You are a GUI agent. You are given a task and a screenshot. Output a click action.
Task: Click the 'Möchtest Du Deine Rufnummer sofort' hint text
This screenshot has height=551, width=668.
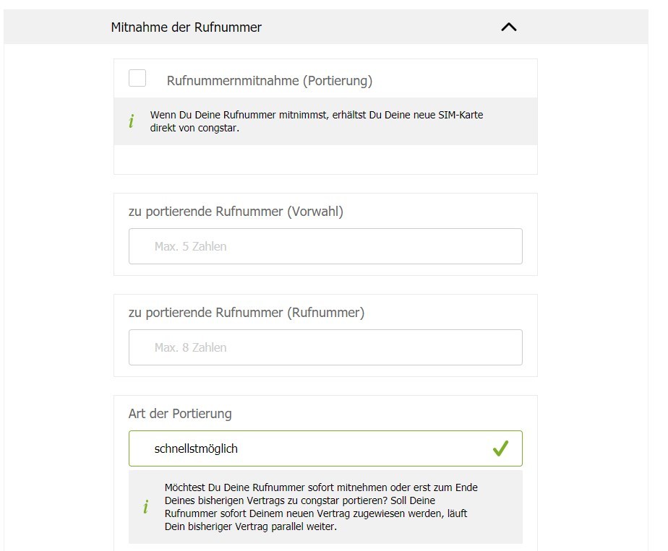[x=321, y=487]
